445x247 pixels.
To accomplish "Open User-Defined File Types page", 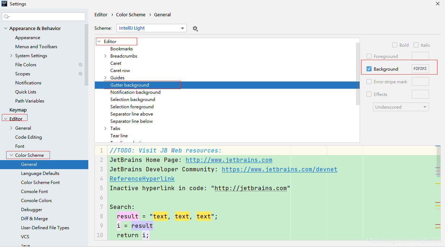I will pyautogui.click(x=45, y=228).
